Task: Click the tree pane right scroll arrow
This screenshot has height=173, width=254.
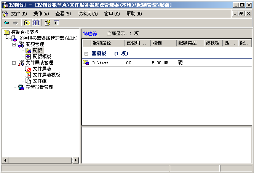Action: click(76, 160)
